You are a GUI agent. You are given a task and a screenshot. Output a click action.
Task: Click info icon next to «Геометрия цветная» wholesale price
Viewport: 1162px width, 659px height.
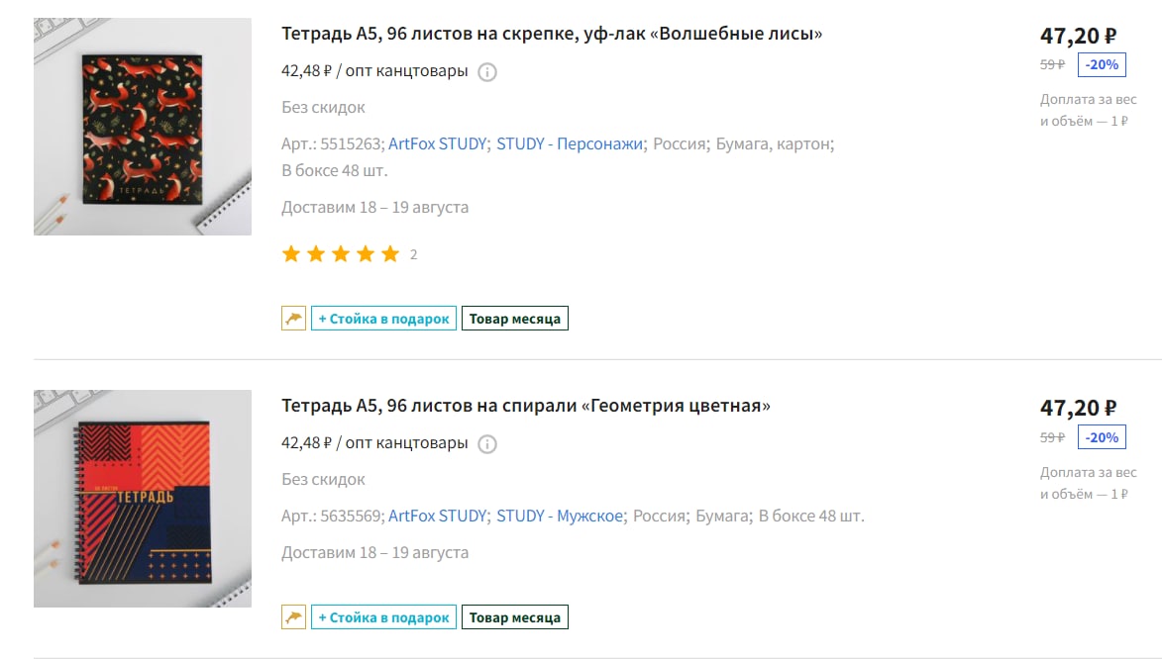[x=486, y=444]
